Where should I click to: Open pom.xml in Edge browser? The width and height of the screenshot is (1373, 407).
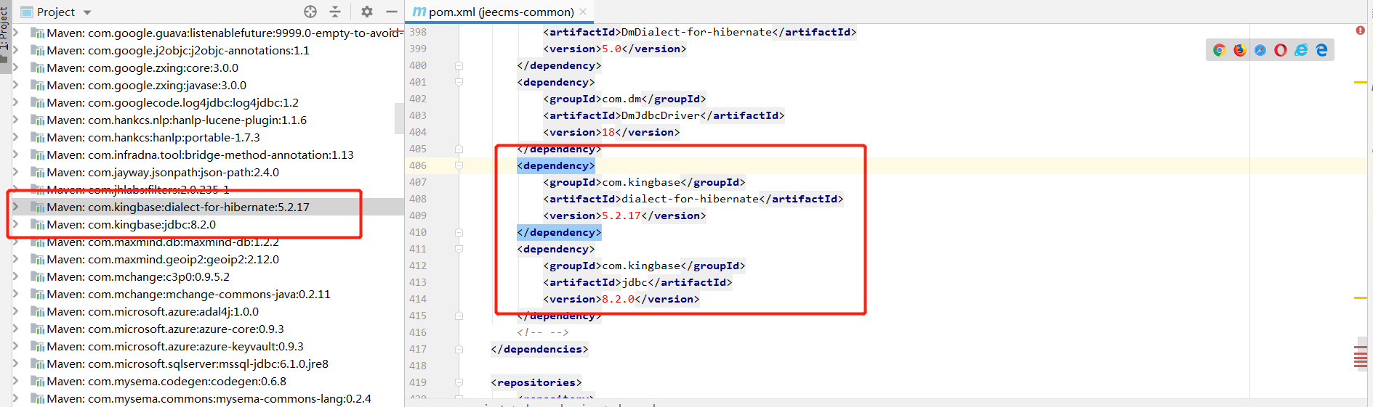pos(1321,50)
